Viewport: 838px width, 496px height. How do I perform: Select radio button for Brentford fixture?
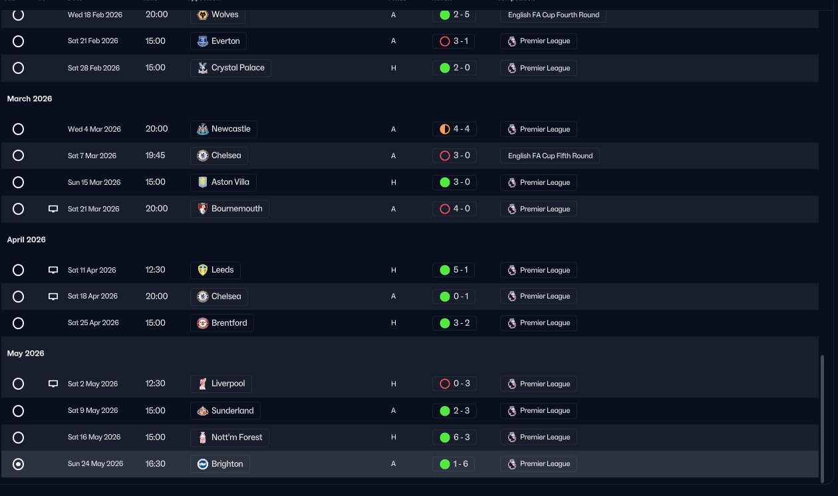click(x=19, y=323)
